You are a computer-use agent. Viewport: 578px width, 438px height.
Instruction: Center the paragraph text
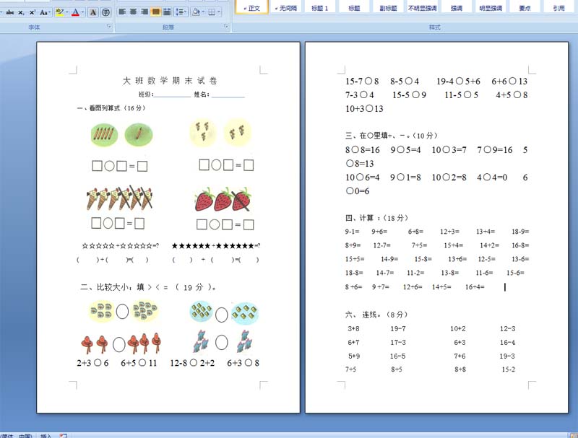point(134,12)
